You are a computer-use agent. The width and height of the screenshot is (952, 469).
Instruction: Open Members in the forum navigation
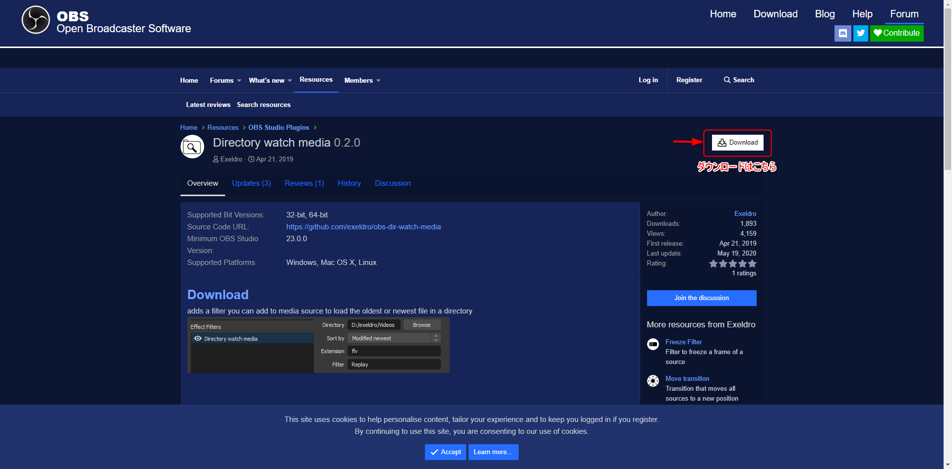tap(358, 80)
